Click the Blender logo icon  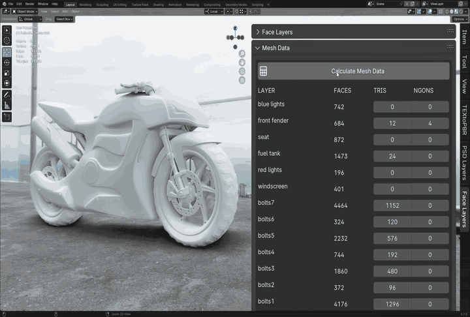(x=3, y=4)
